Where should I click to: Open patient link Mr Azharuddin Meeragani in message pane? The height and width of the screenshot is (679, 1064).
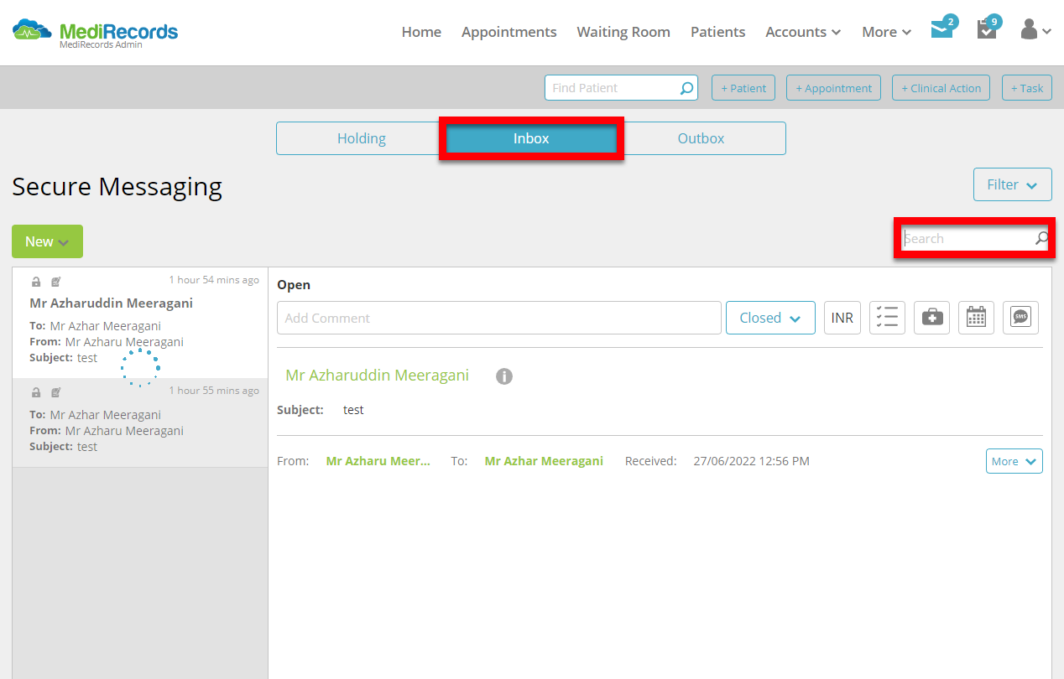(x=377, y=375)
